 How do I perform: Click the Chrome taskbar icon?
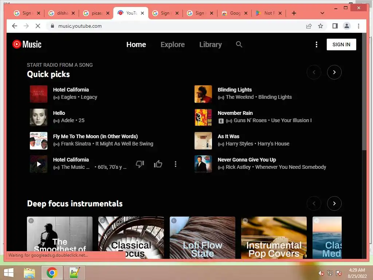pyautogui.click(x=52, y=273)
